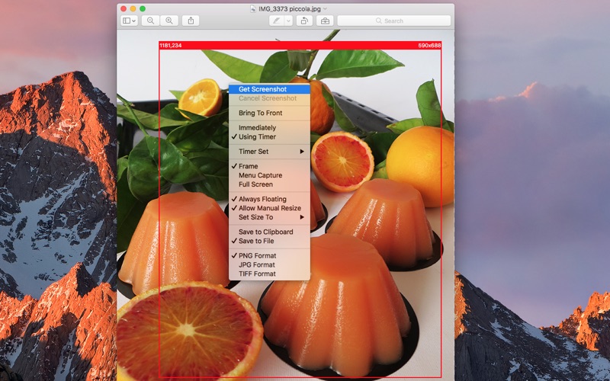Focus the Search field in toolbar
Image resolution: width=610 pixels, height=381 pixels.
393,21
